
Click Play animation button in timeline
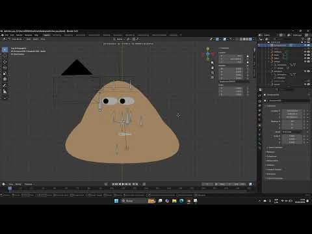pyautogui.click(x=123, y=184)
